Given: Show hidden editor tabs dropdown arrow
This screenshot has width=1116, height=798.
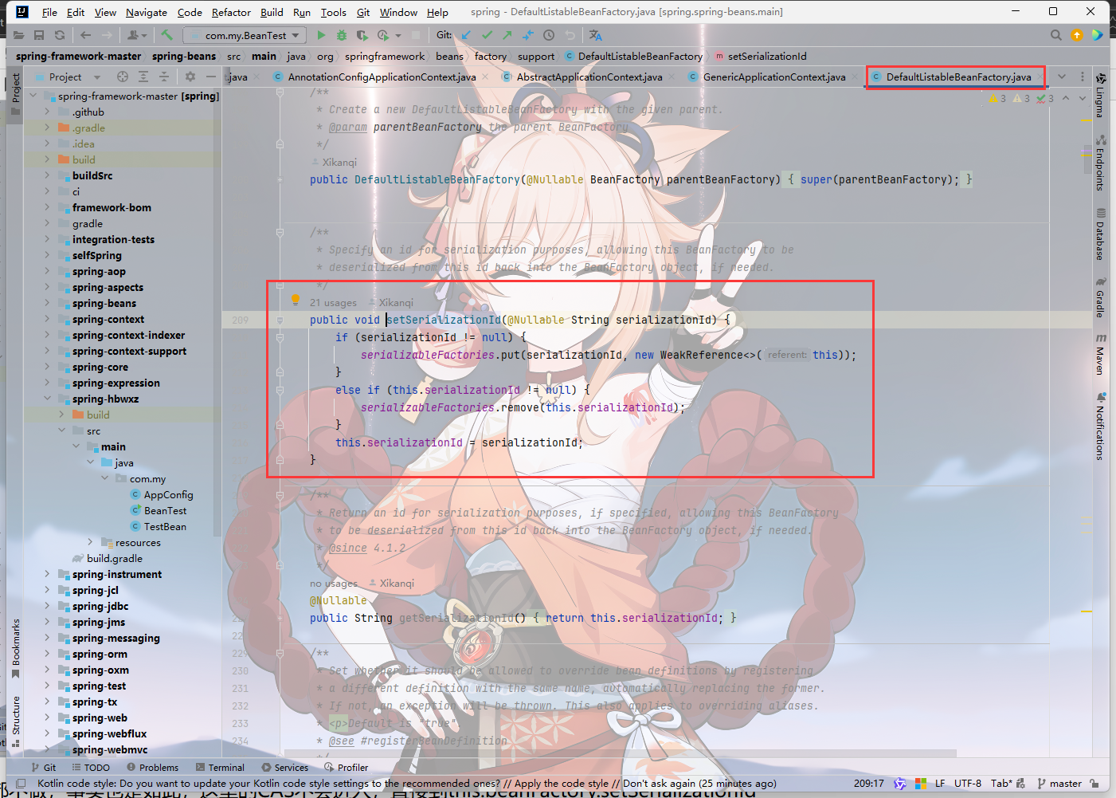Looking at the screenshot, I should pos(1062,77).
